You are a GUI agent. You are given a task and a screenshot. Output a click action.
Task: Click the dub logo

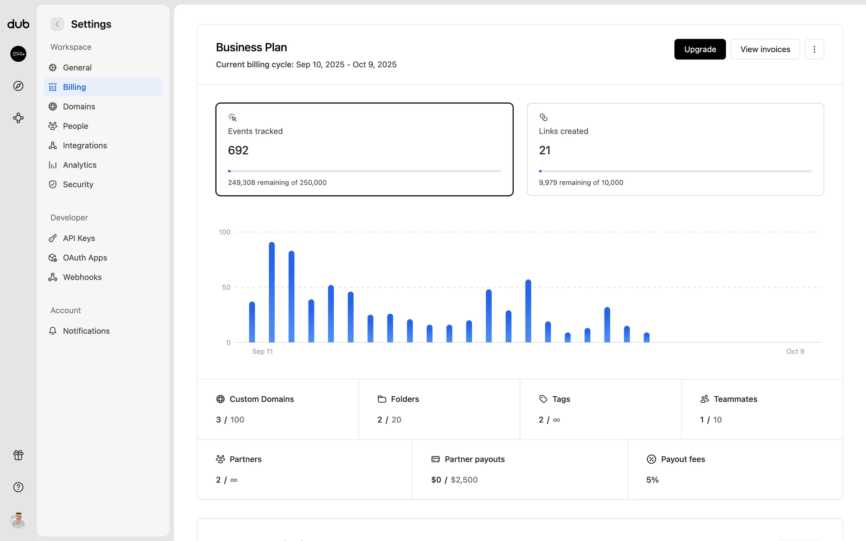pyautogui.click(x=18, y=24)
